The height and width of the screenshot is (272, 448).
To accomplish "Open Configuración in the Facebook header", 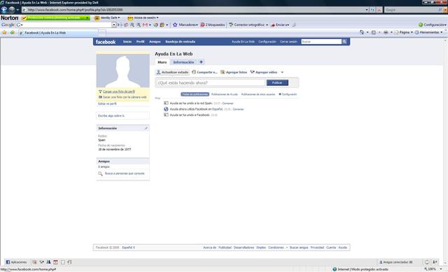I will coord(267,42).
